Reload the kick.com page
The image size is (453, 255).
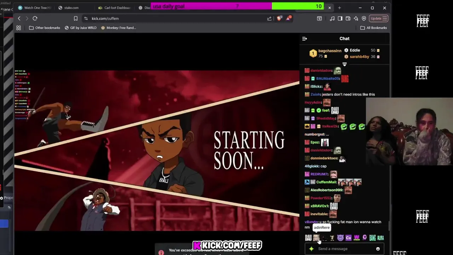pyautogui.click(x=35, y=18)
